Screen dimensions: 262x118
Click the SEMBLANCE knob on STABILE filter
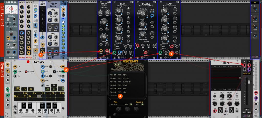pos(142,35)
